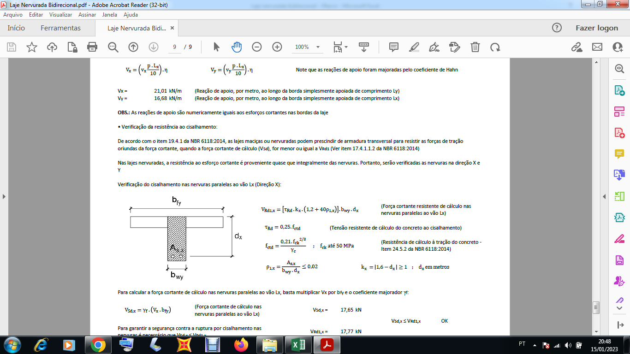Click the share with others person icon
Image resolution: width=630 pixels, height=354 pixels.
pyautogui.click(x=618, y=47)
